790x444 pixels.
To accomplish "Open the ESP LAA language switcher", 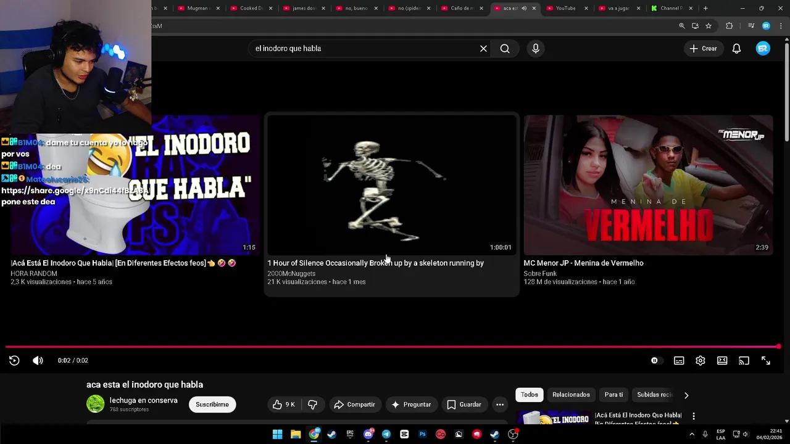I will click(721, 434).
